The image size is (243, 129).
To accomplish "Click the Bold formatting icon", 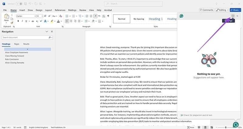I will click(18, 21).
